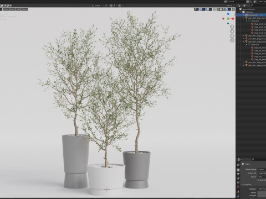Open the Render properties tab

[x=238, y=170]
